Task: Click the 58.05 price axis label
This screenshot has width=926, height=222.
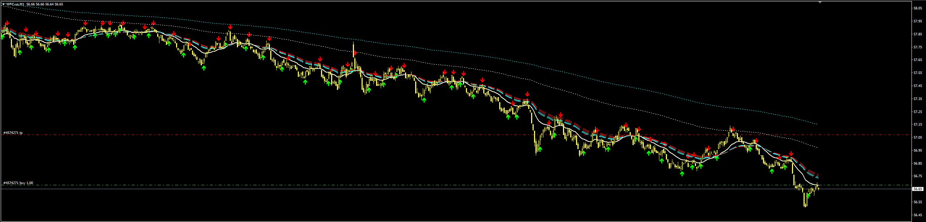Action: point(917,8)
